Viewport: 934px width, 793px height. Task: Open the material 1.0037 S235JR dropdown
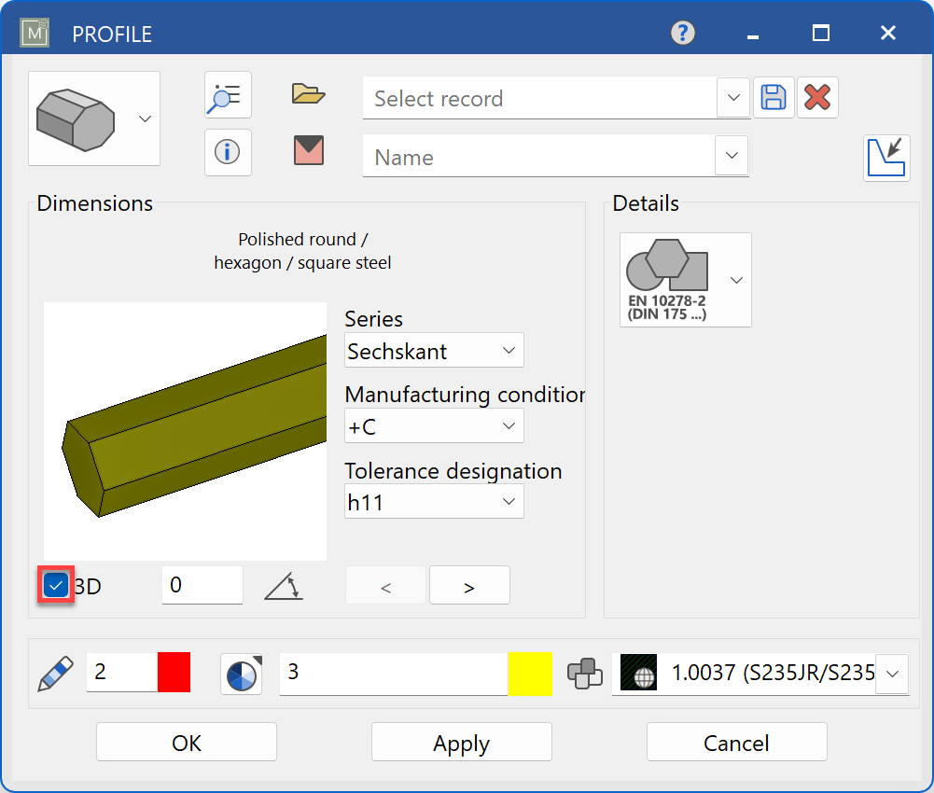coord(889,673)
